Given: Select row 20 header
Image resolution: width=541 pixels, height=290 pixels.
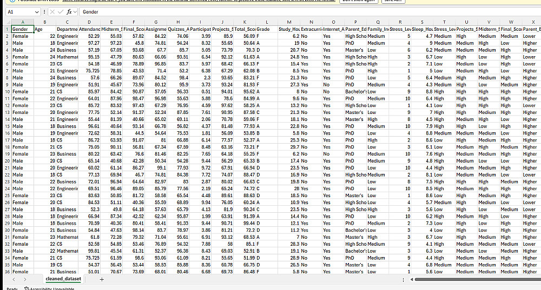Looking at the screenshot, I should [x=7, y=161].
